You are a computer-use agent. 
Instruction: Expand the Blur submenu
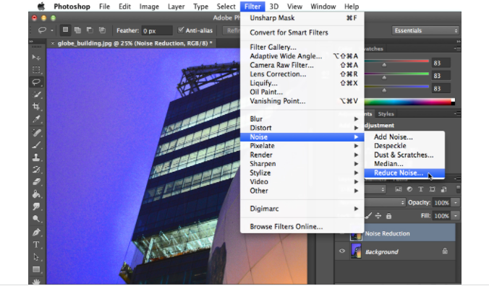click(x=302, y=119)
